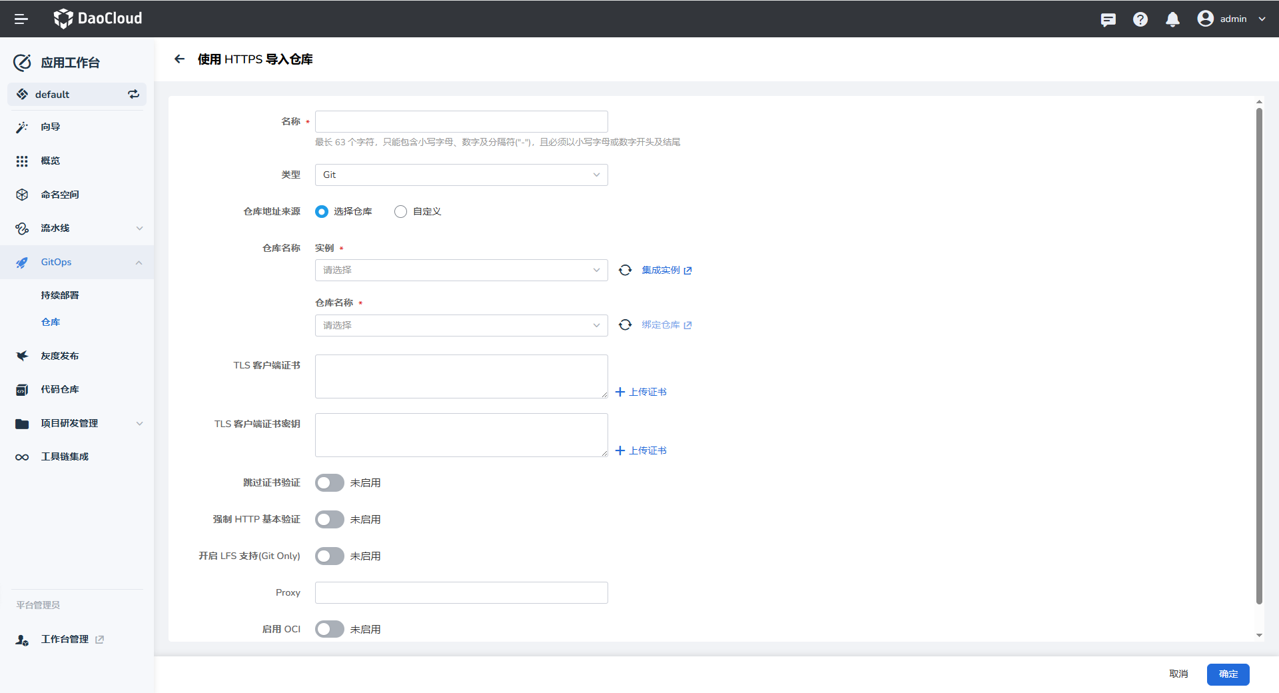Toggle the 启用 OCI switch

(x=330, y=629)
